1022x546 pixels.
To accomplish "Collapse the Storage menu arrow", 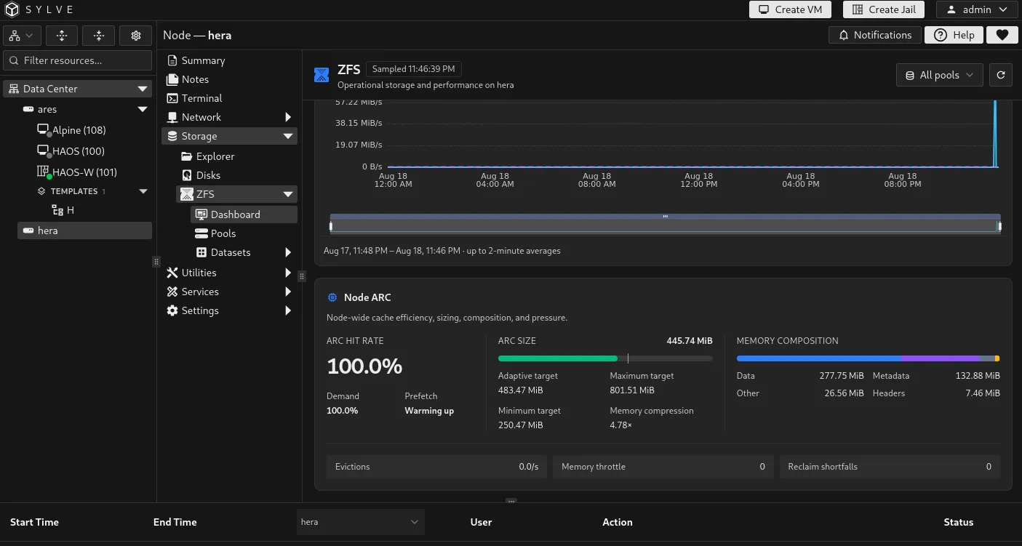I will [288, 136].
